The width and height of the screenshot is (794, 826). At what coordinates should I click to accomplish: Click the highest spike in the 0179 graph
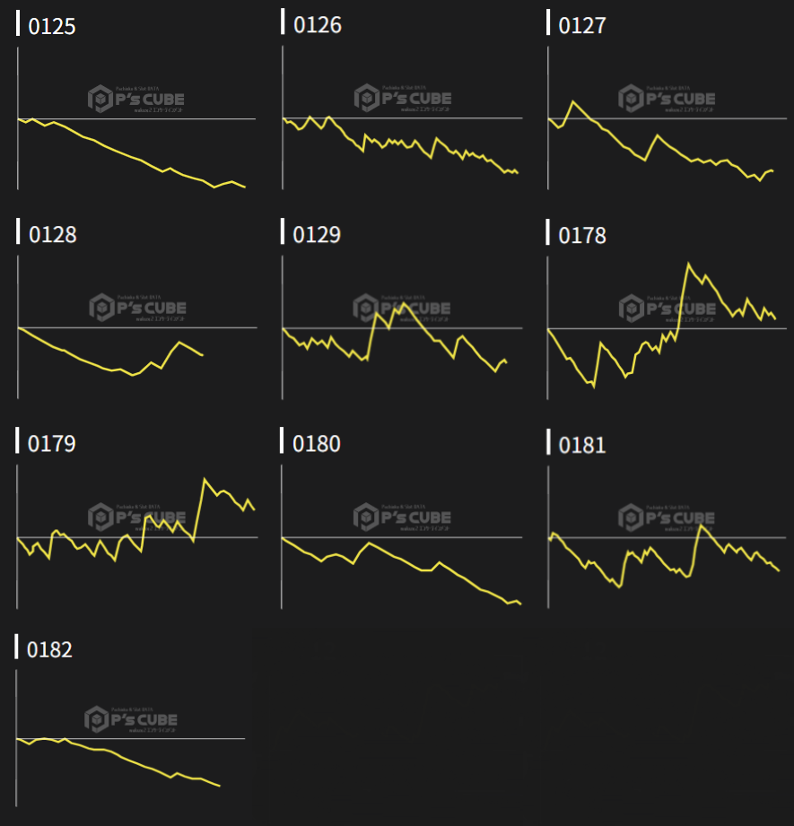click(205, 480)
